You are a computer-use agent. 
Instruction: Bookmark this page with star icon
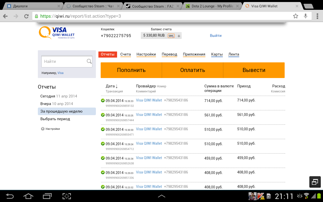coord(295,16)
